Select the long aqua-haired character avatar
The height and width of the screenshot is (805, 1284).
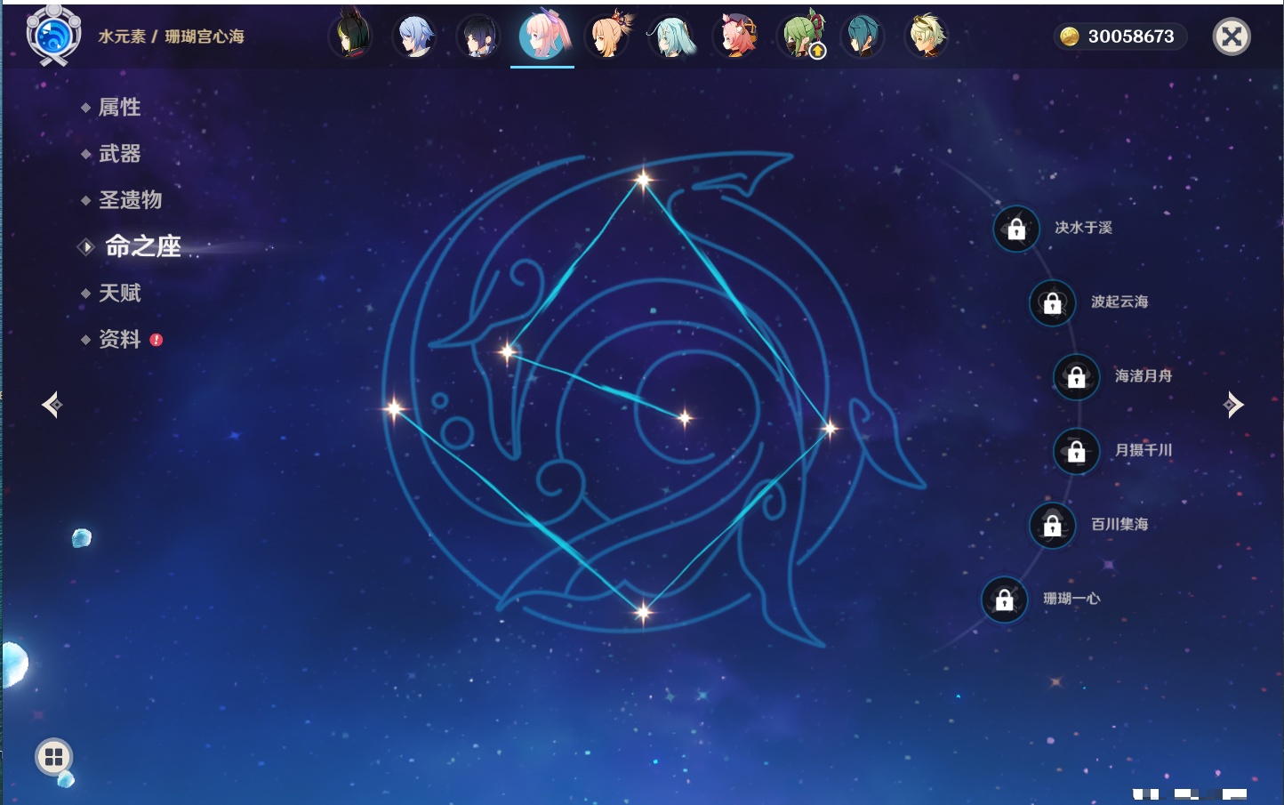pos(670,36)
